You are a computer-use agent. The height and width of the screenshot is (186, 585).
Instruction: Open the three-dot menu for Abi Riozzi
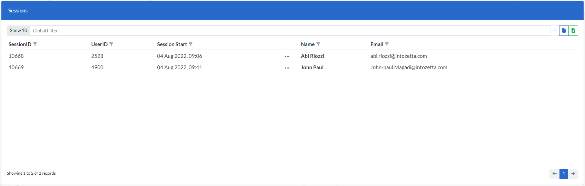[287, 56]
